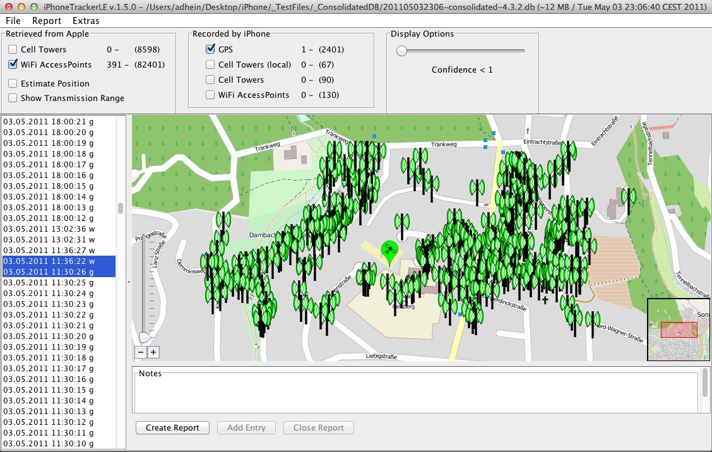Select entry 03.05.2011 11:30:23 g

point(59,304)
